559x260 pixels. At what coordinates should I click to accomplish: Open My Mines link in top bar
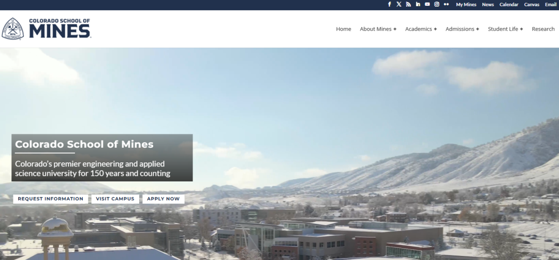[466, 5]
